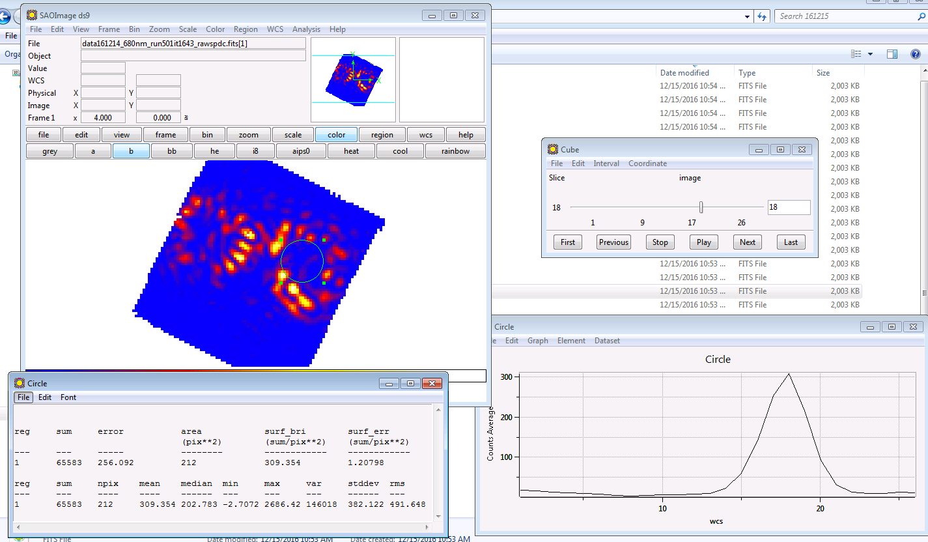Click First in Cube window
This screenshot has width=928, height=542.
pyautogui.click(x=568, y=242)
